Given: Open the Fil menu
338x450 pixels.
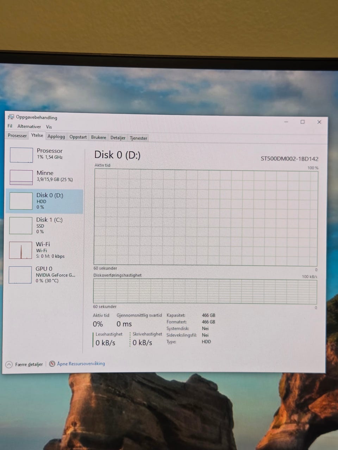Looking at the screenshot, I should (x=10, y=126).
